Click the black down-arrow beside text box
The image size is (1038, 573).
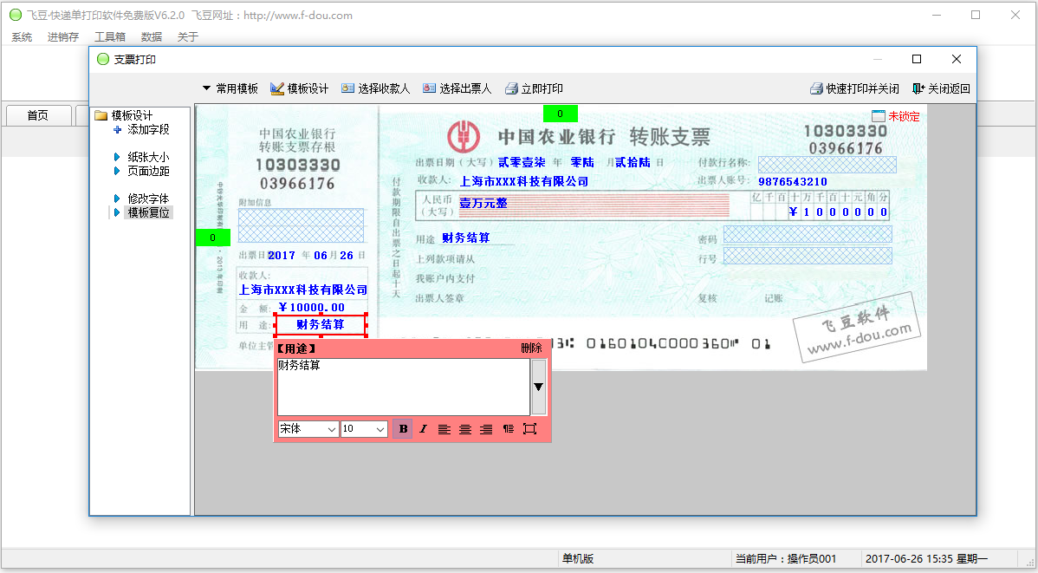coord(538,387)
